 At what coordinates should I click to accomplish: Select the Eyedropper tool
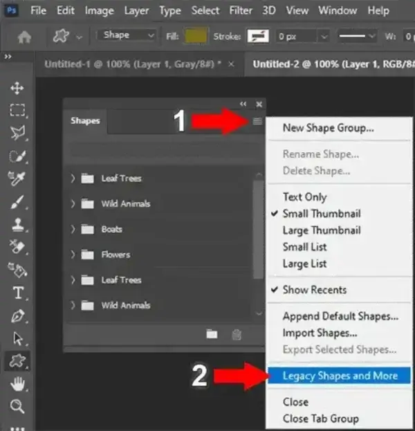click(17, 178)
